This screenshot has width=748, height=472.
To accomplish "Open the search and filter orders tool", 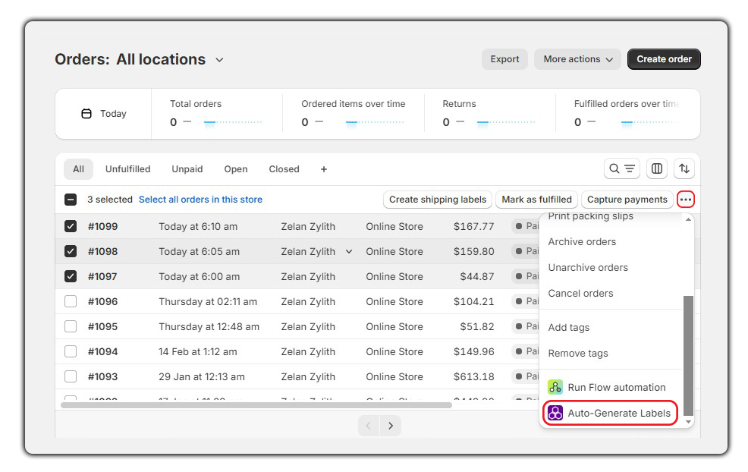I will [x=621, y=168].
